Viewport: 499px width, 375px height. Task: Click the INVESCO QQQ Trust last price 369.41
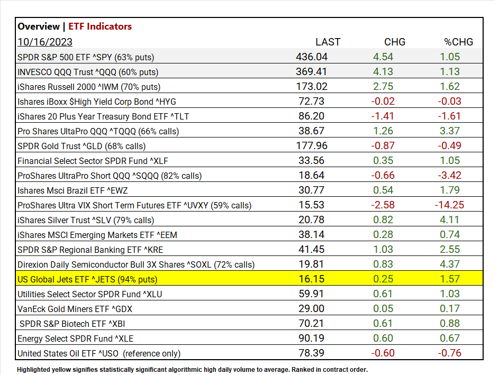tap(313, 71)
